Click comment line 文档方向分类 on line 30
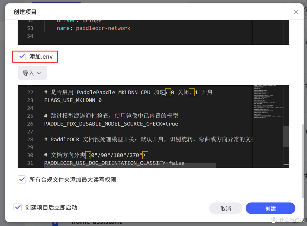The width and height of the screenshot is (307, 226). [x=96, y=155]
